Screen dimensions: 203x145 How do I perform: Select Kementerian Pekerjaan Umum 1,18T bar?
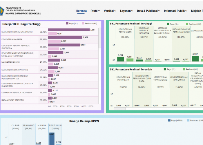point(69,30)
